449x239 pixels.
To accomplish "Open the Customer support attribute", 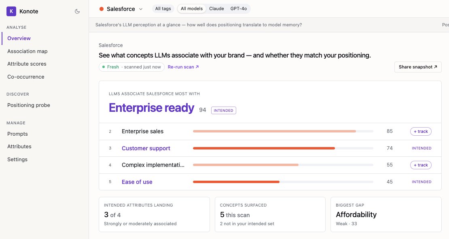I will [x=146, y=148].
